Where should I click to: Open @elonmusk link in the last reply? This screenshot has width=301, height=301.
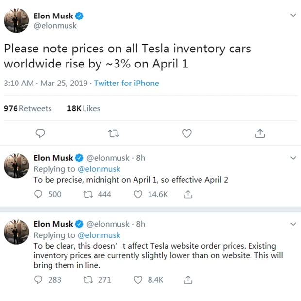pyautogui.click(x=99, y=235)
